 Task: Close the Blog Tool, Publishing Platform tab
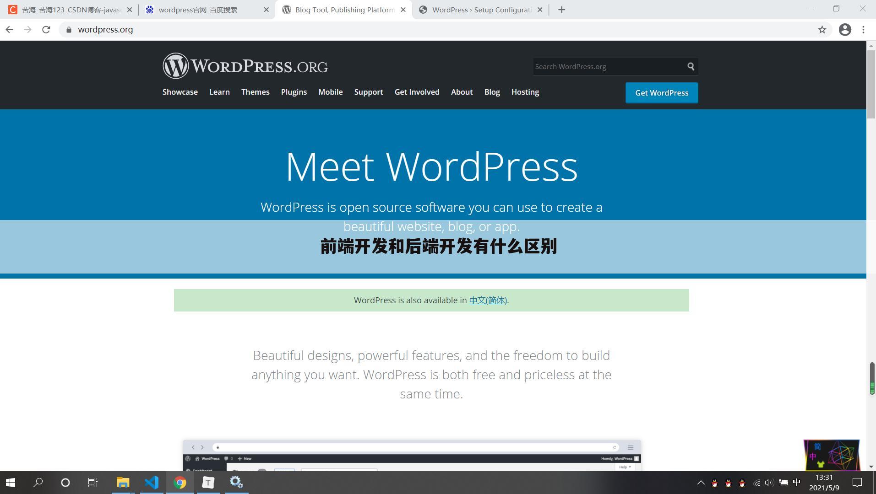tap(403, 10)
